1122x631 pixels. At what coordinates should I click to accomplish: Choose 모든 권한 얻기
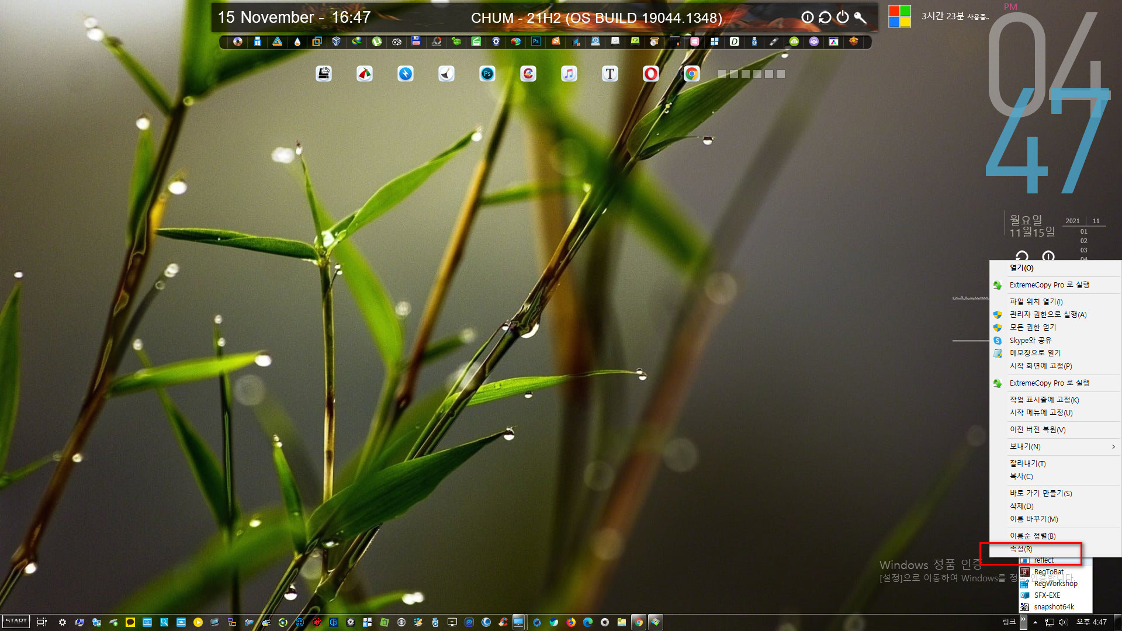[x=1055, y=327]
